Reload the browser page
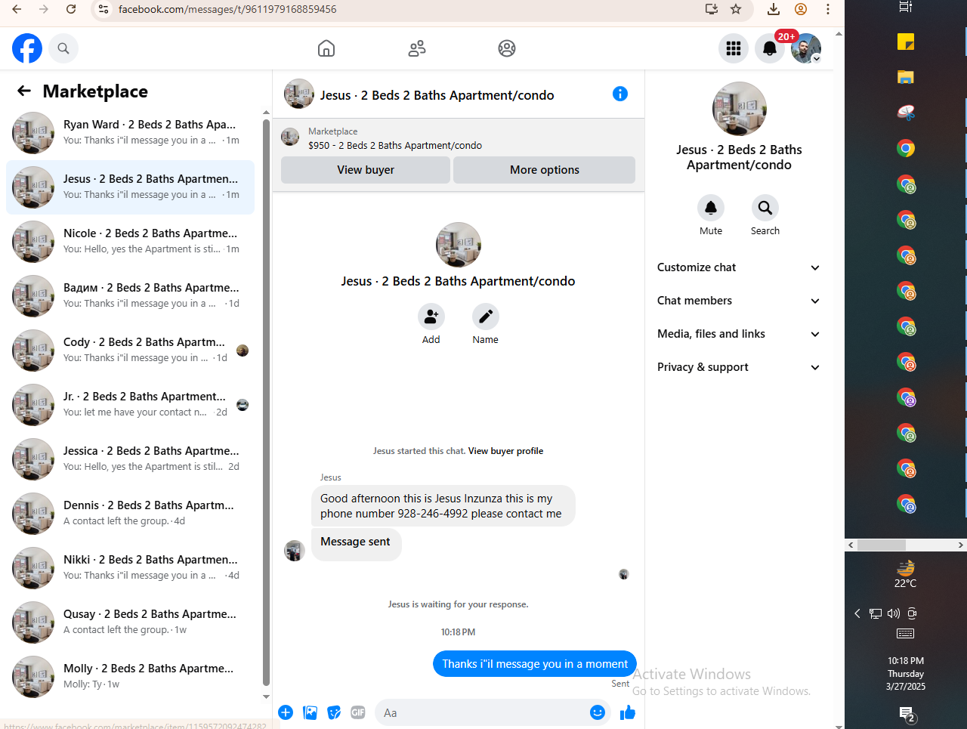 coord(71,9)
